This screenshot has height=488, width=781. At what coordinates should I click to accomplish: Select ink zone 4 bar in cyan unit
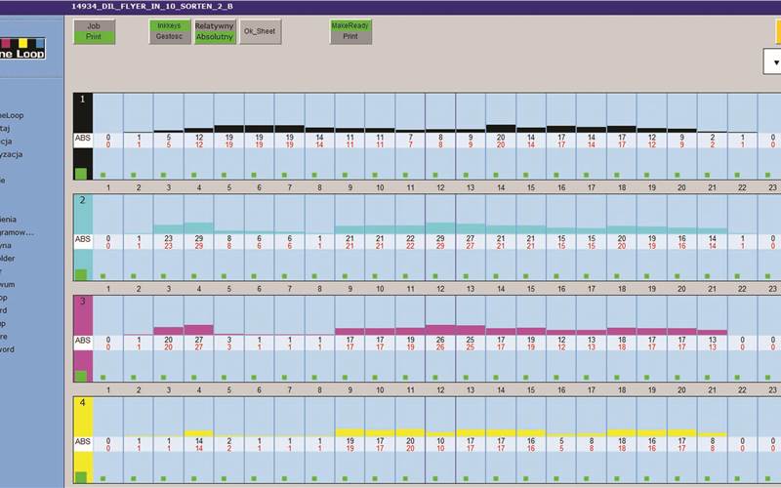click(199, 228)
